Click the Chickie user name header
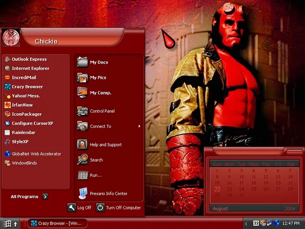The width and height of the screenshot is (305, 229). click(x=46, y=42)
